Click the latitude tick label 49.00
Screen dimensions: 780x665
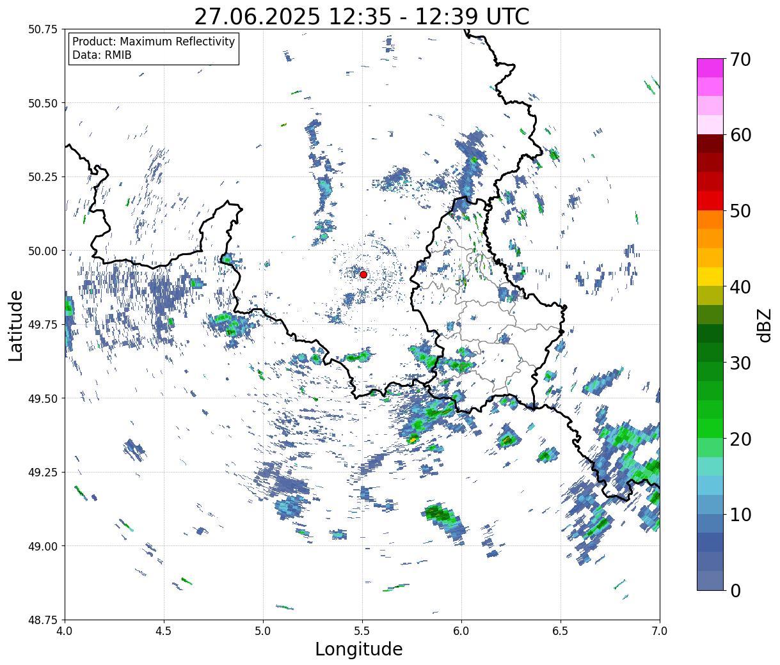pyautogui.click(x=43, y=547)
